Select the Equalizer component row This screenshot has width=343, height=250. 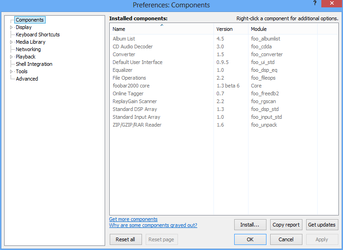click(x=224, y=70)
